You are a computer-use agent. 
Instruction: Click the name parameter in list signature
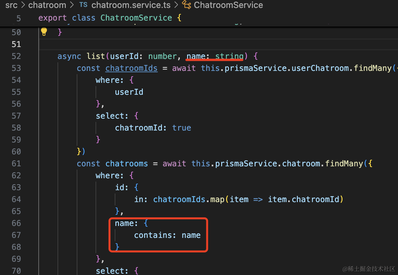[x=196, y=56]
